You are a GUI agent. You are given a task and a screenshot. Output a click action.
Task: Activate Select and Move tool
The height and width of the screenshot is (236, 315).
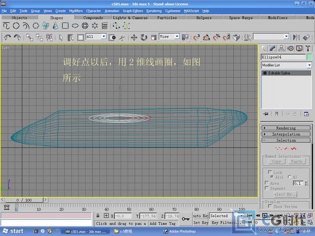click(134, 38)
